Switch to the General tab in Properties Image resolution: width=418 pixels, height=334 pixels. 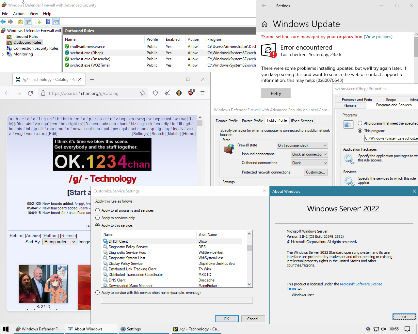click(x=350, y=106)
